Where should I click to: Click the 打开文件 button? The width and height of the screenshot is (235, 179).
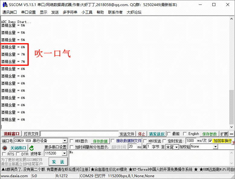[x=31, y=134]
